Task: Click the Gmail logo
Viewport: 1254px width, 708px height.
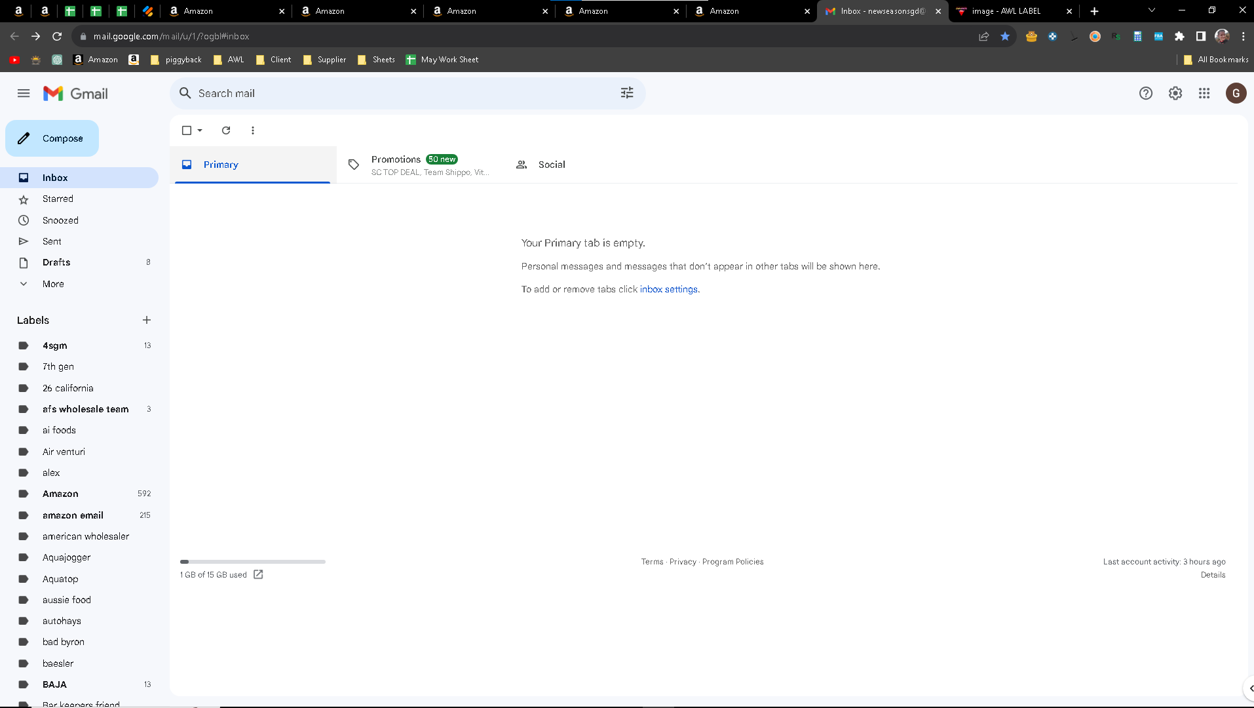Action: [x=75, y=93]
